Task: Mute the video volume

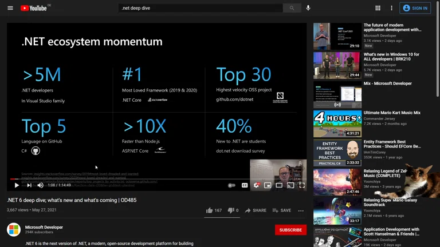Action: (41, 185)
